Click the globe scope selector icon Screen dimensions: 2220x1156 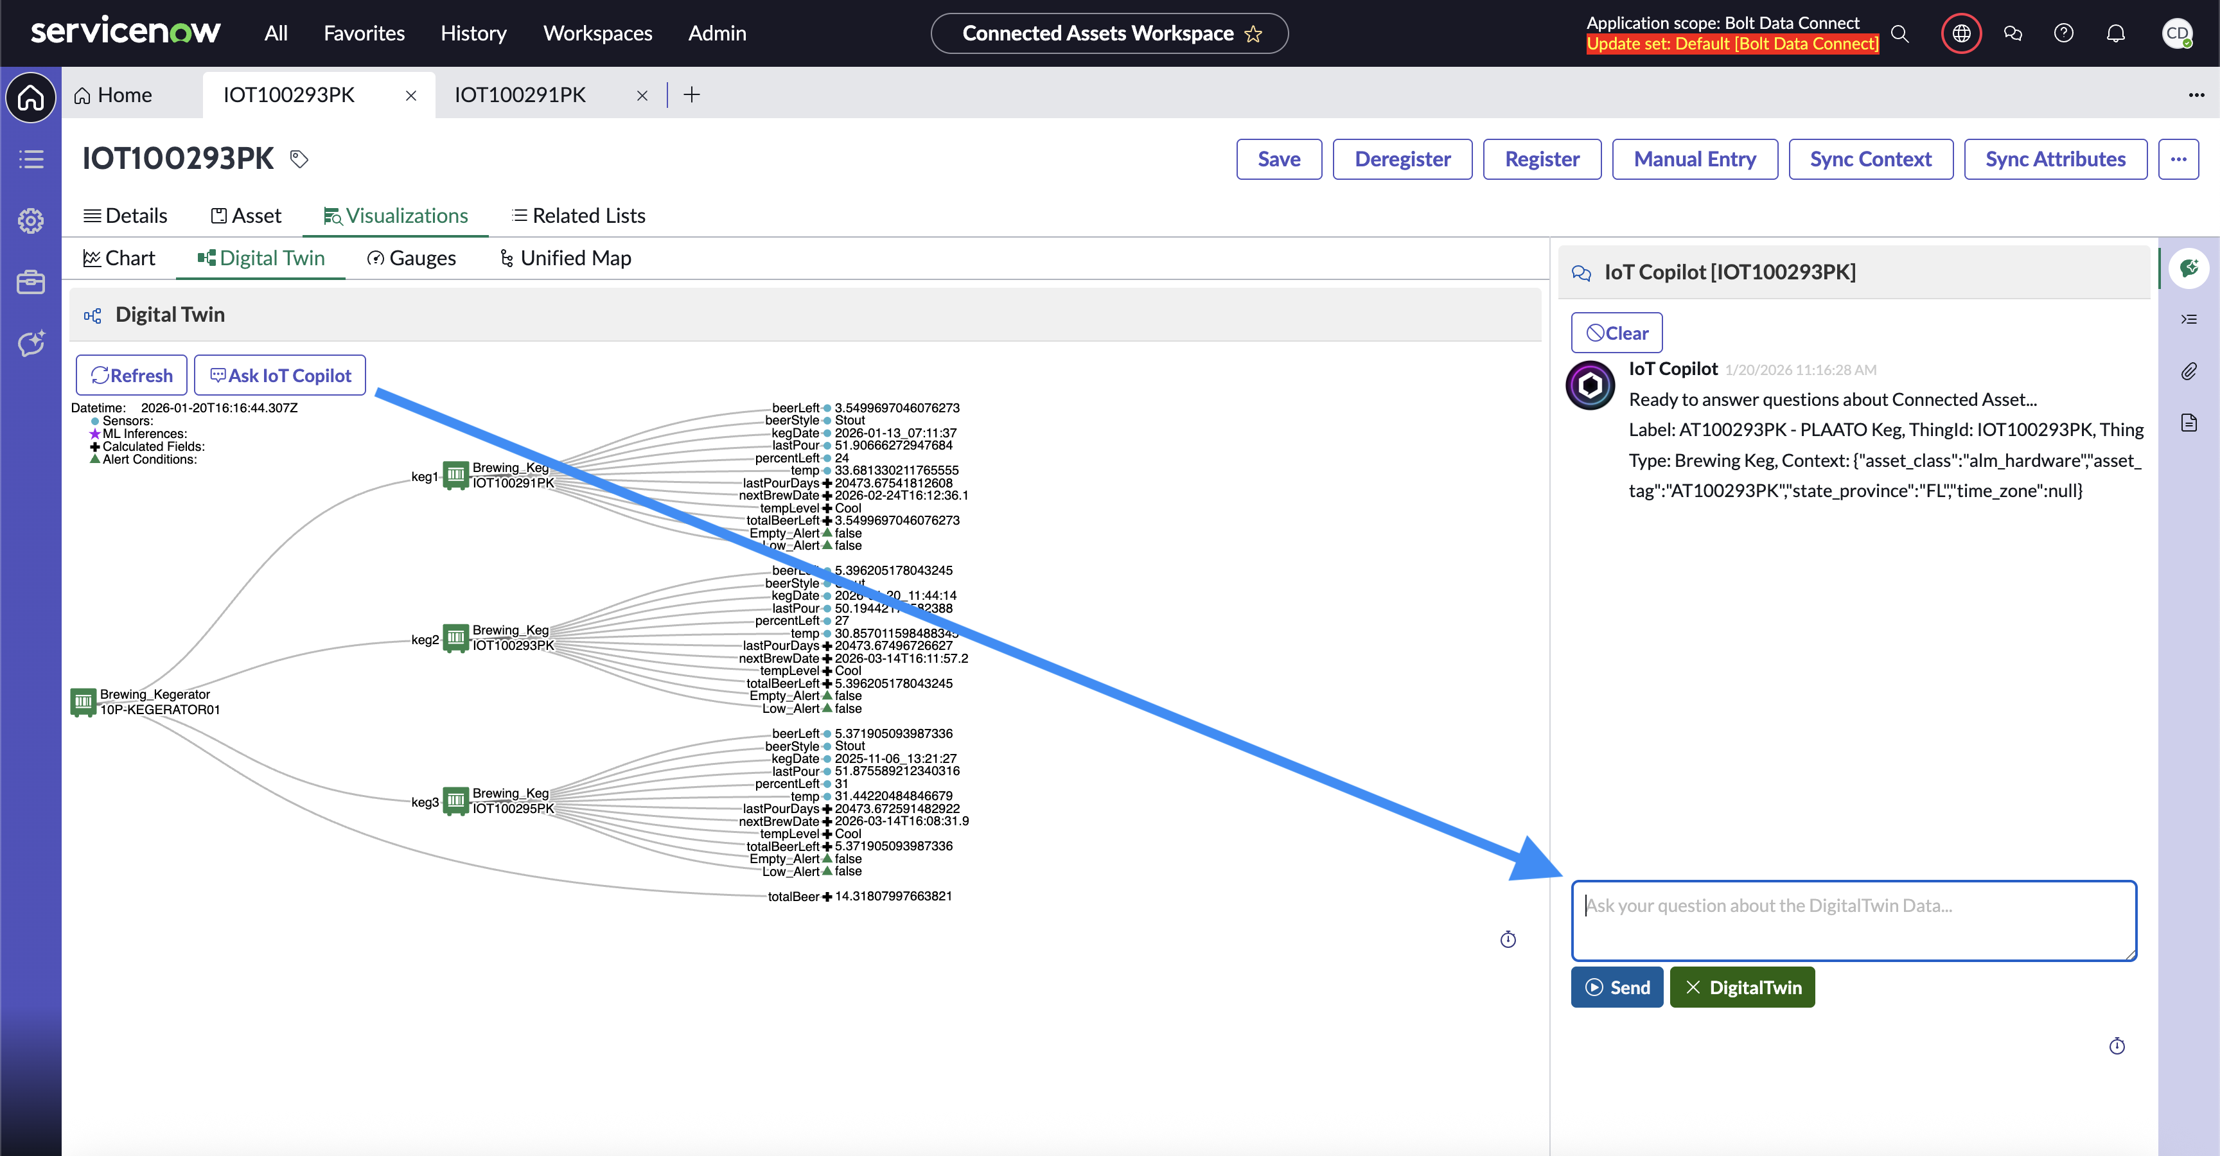[x=1962, y=33]
